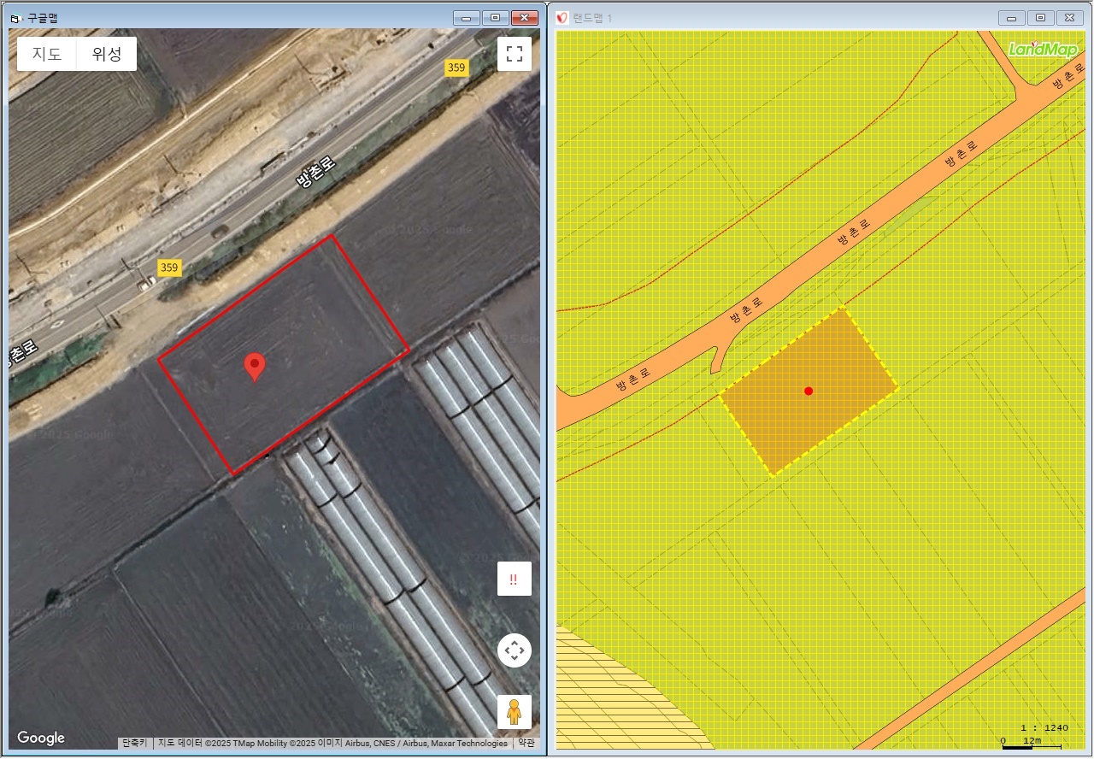This screenshot has height=759, width=1094.
Task: Close the 구글맵 window
Action: [523, 17]
